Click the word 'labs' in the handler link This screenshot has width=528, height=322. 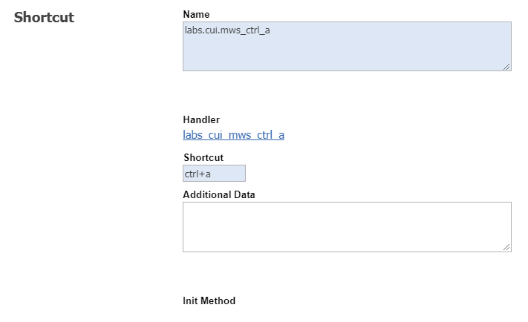click(194, 135)
